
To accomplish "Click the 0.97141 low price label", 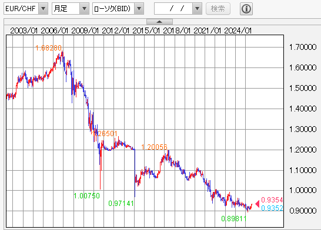I will pyautogui.click(x=121, y=204).
